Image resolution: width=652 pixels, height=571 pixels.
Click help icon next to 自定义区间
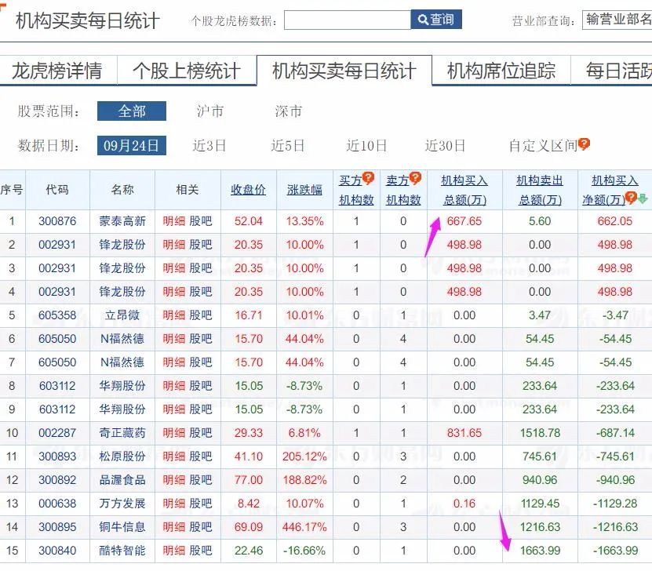(x=584, y=144)
